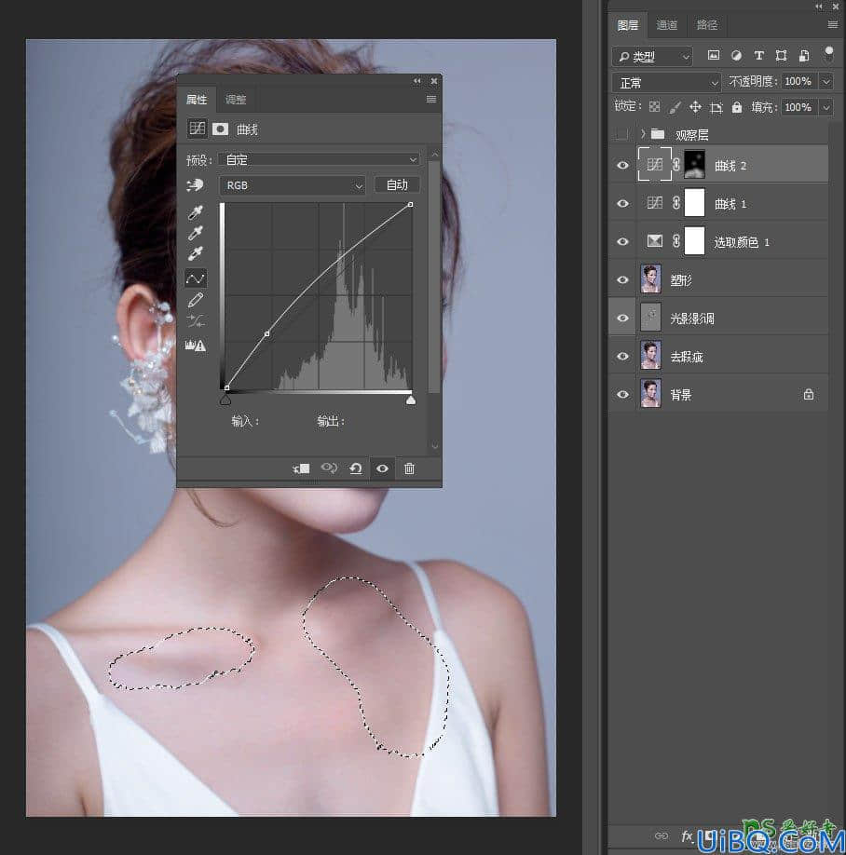Viewport: 846px width, 855px height.
Task: Open the 类型 layer filter dropdown
Action: click(652, 56)
